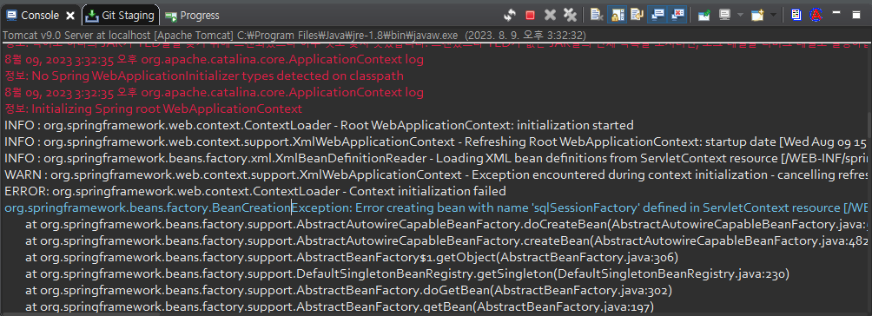Open the Progress tab
This screenshot has width=872, height=316.
click(x=193, y=16)
